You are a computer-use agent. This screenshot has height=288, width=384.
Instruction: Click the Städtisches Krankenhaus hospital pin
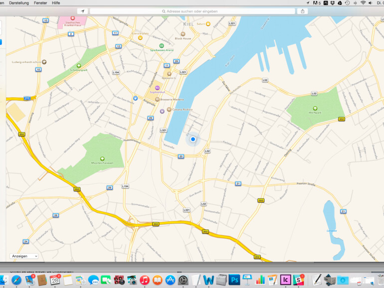pyautogui.click(x=73, y=18)
